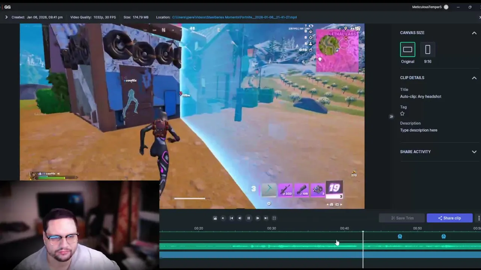Pause the clip playback
This screenshot has width=481, height=270.
point(248,218)
